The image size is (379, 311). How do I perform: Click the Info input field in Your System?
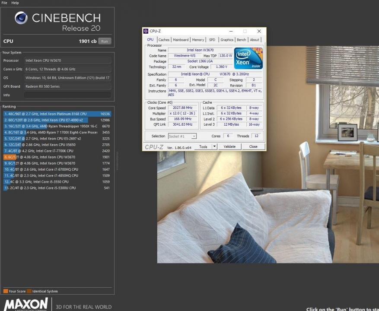click(x=67, y=95)
